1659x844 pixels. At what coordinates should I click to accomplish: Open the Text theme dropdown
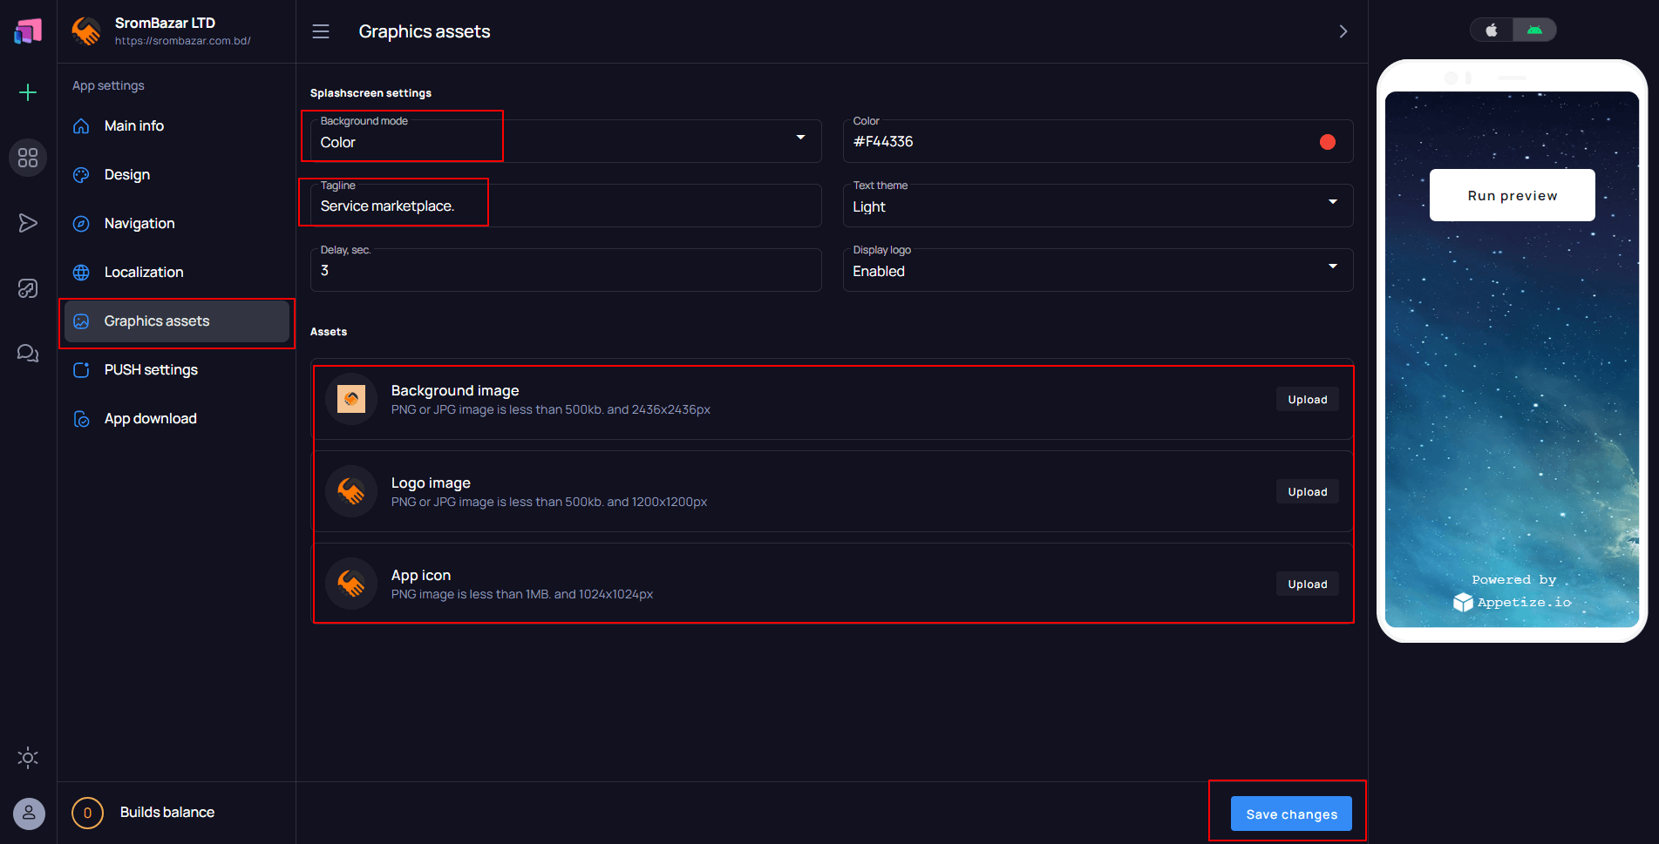click(1098, 206)
